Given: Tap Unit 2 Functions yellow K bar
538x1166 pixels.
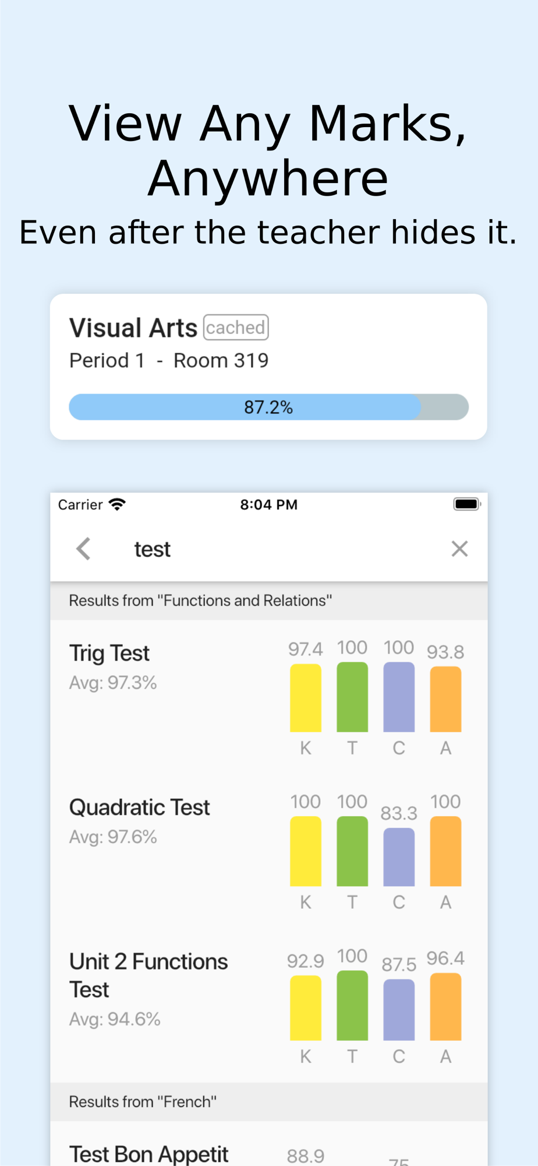Looking at the screenshot, I should (306, 1008).
